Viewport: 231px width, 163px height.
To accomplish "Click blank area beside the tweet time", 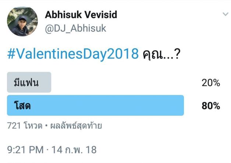I will tap(162, 150).
